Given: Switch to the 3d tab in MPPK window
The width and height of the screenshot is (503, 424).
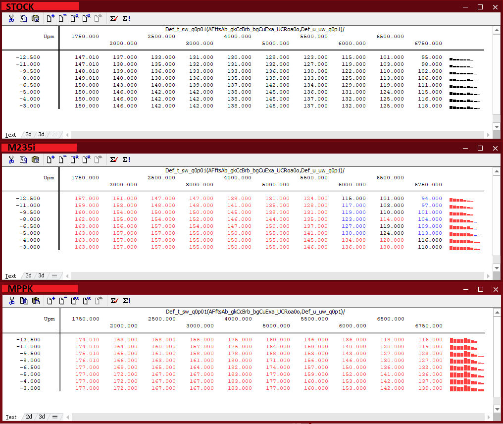Looking at the screenshot, I should pyautogui.click(x=42, y=417).
